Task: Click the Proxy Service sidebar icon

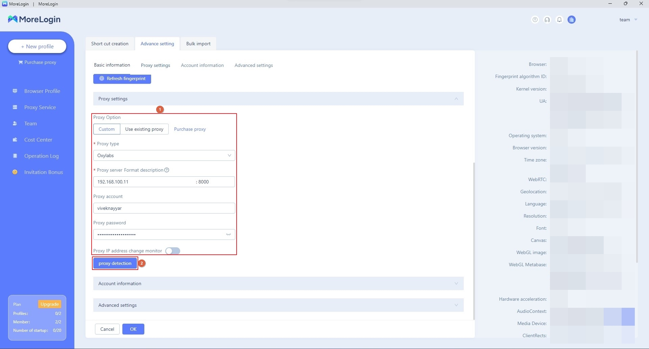Action: tap(15, 107)
